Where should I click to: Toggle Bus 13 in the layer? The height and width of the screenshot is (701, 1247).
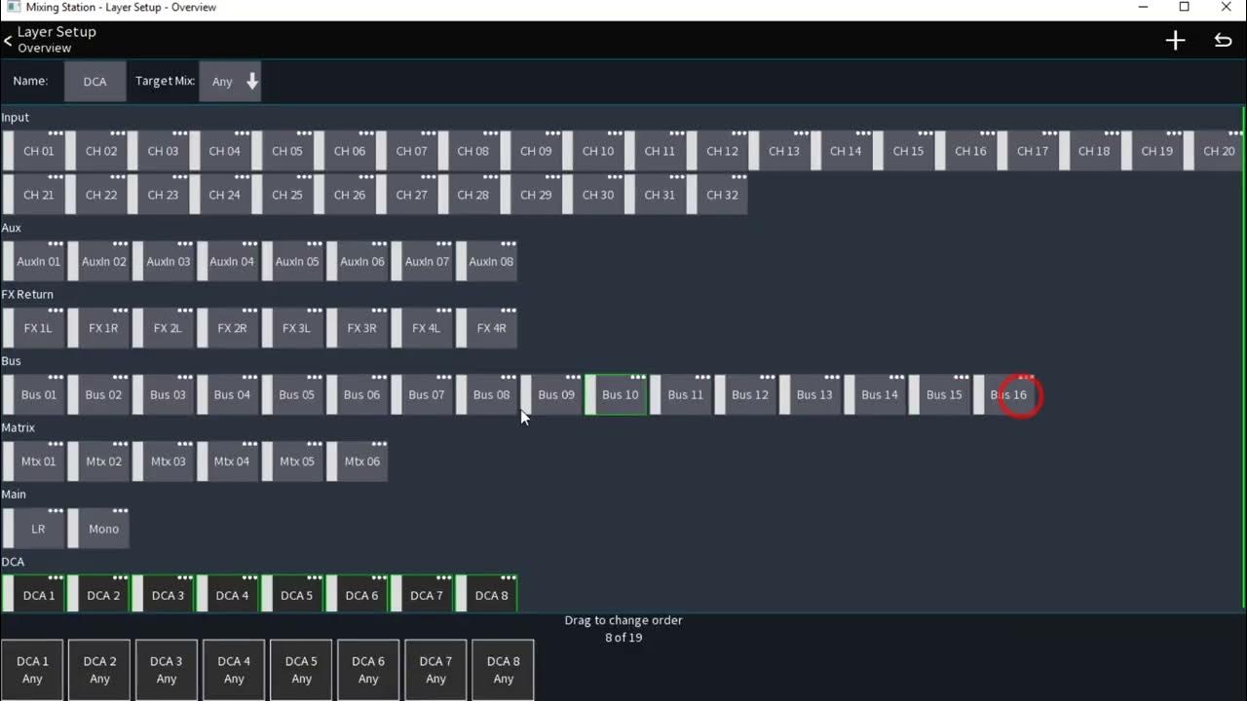811,394
